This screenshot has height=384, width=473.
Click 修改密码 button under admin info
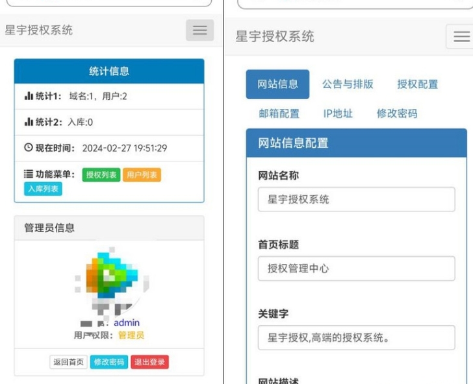tap(109, 362)
